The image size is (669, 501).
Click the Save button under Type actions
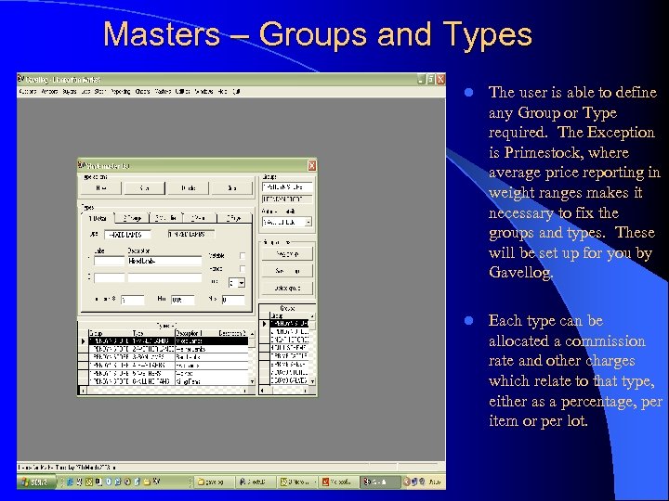(x=145, y=187)
